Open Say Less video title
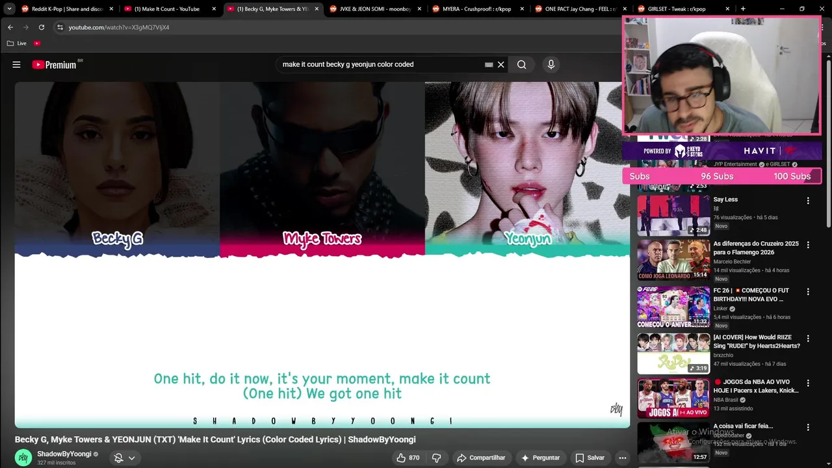This screenshot has height=468, width=832. (x=725, y=200)
